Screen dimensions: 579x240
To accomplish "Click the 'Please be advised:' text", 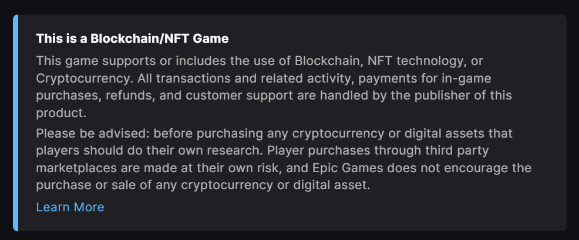I will coord(93,133).
